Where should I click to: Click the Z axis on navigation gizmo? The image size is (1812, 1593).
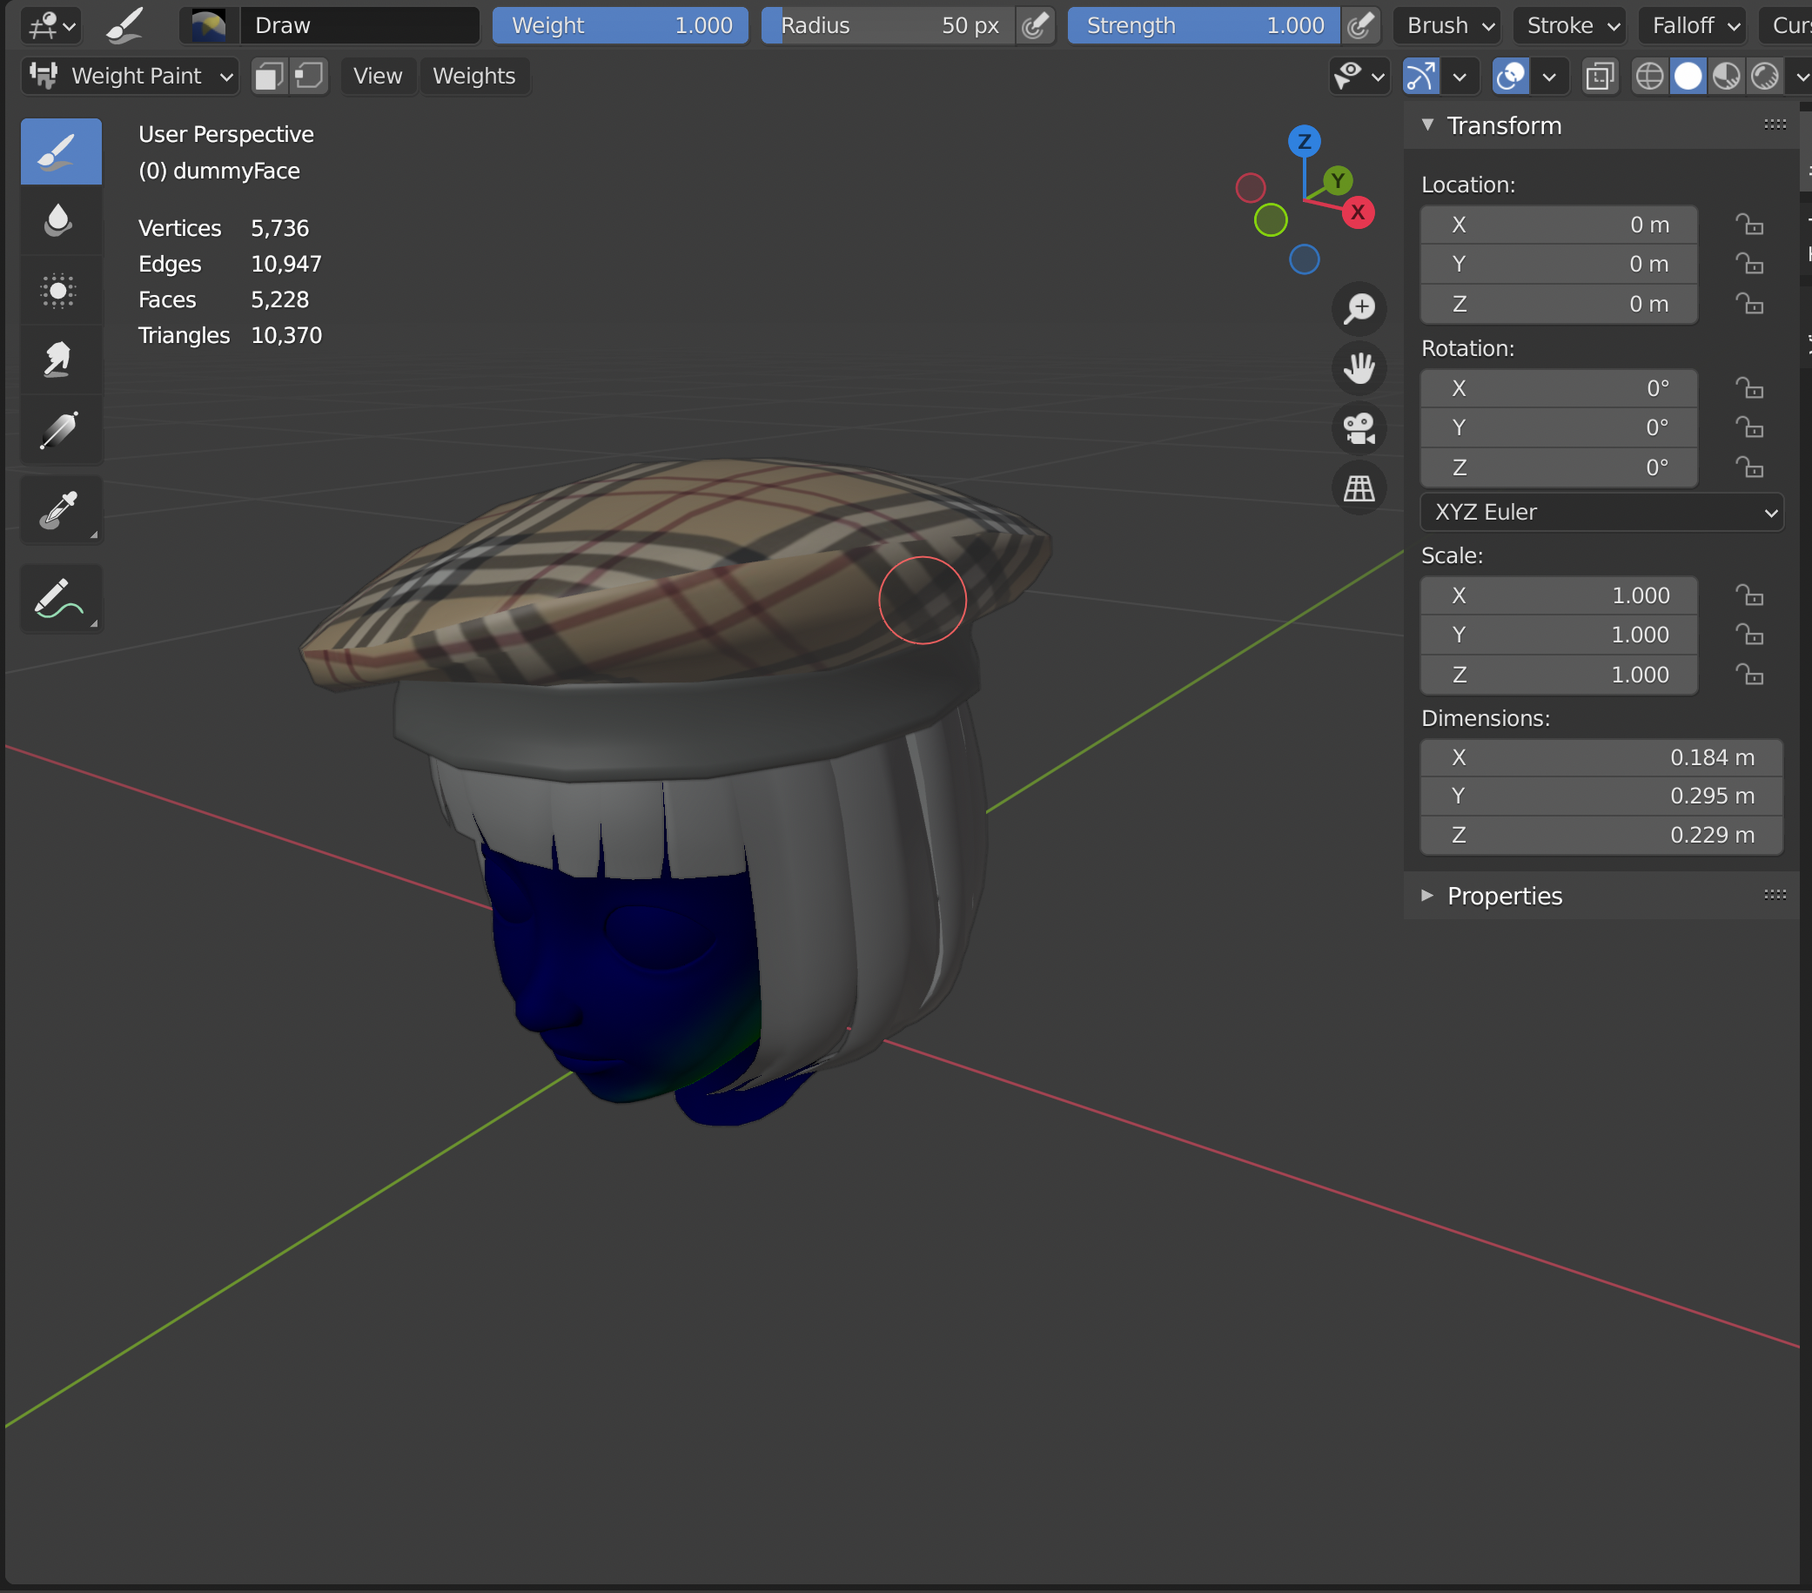pyautogui.click(x=1304, y=141)
